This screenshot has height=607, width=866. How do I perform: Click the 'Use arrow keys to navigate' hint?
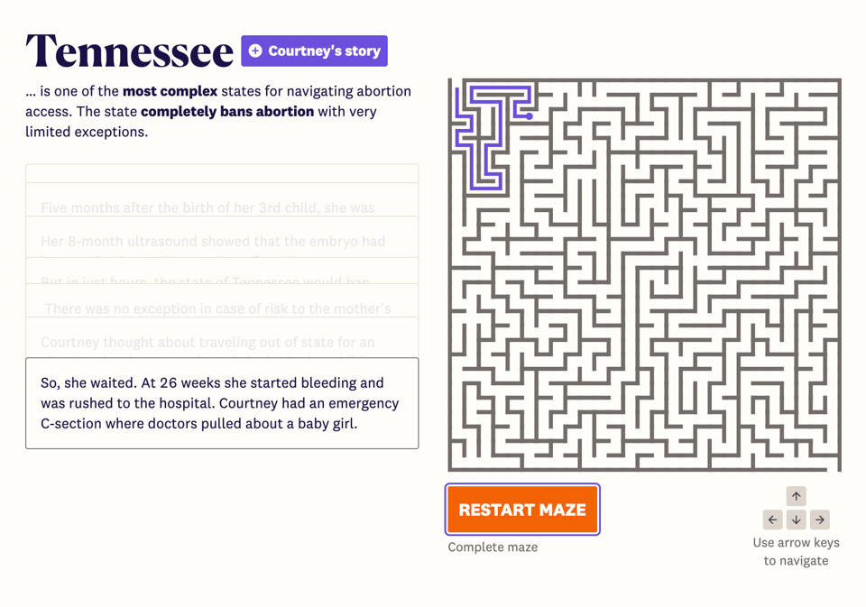pyautogui.click(x=796, y=551)
